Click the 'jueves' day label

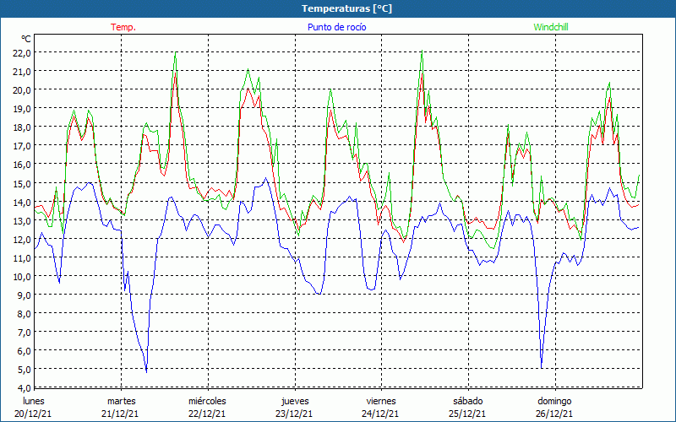click(x=295, y=401)
